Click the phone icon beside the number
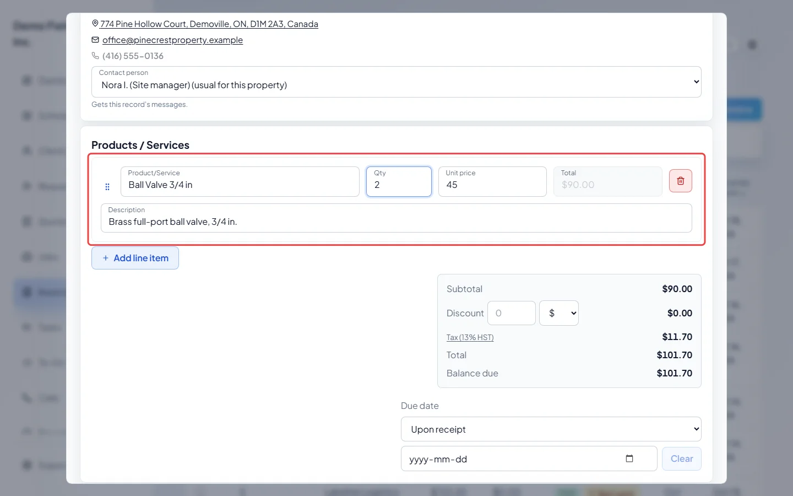793x496 pixels. (95, 56)
